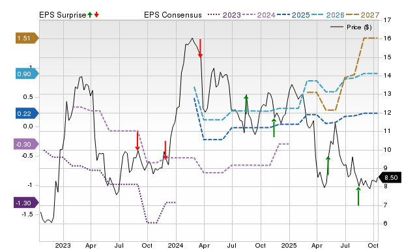Click the red down arrow in EPS Surprise legend
This screenshot has width=417, height=249.
tap(96, 14)
